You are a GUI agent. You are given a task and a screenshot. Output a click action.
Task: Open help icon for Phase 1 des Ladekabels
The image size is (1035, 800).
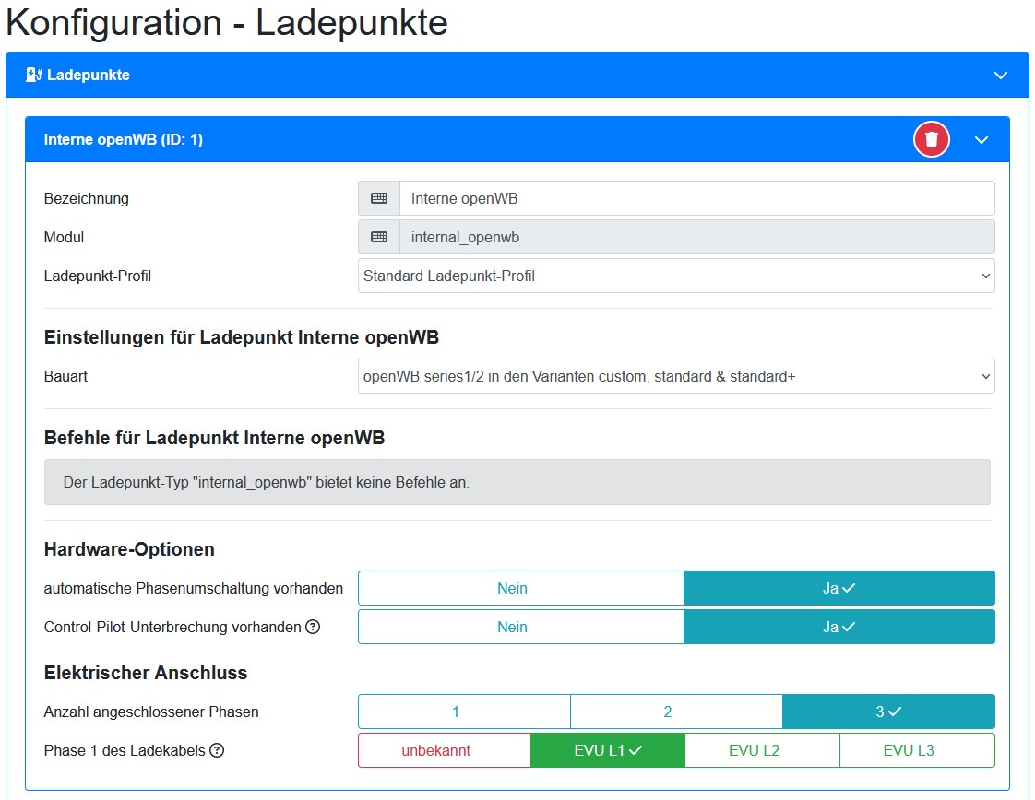(x=217, y=750)
